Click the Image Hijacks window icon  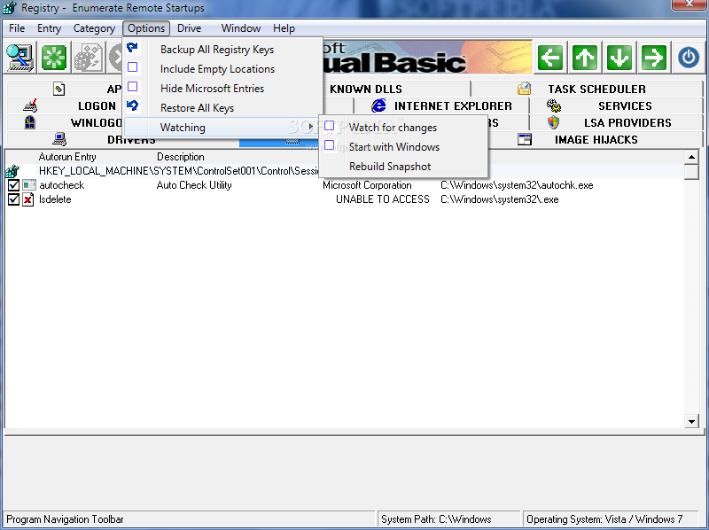(x=525, y=139)
